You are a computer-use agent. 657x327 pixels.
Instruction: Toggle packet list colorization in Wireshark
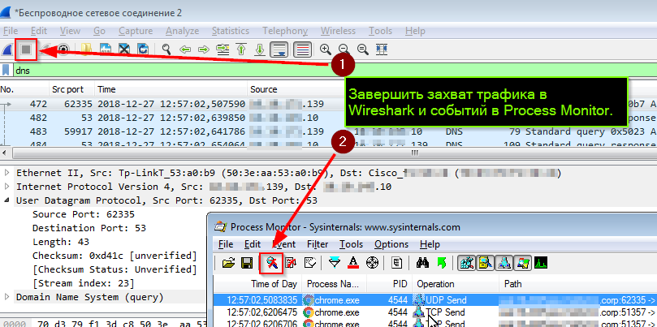pos(302,49)
